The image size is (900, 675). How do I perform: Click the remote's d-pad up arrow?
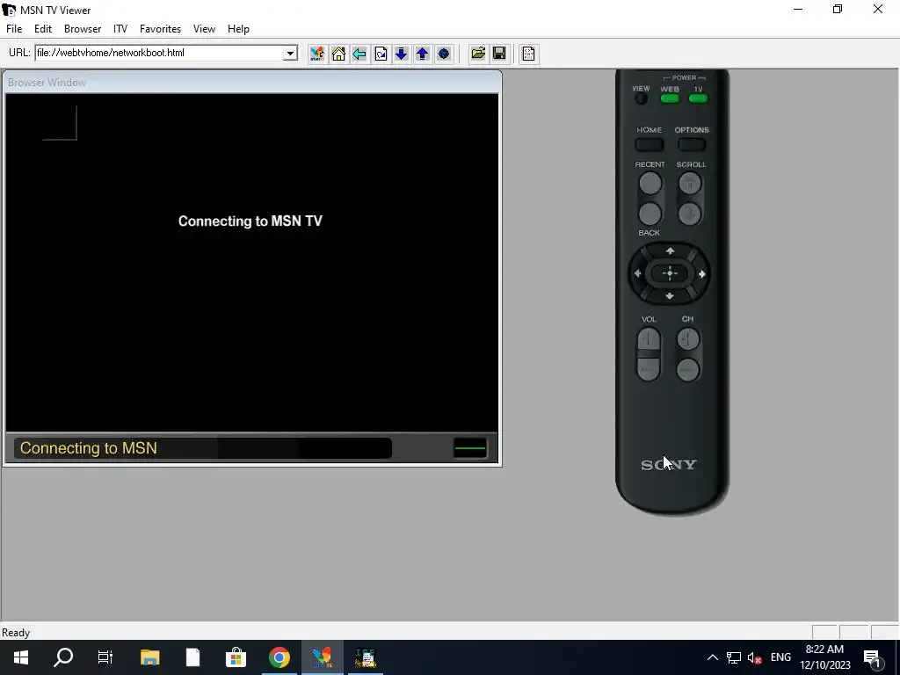click(x=670, y=250)
